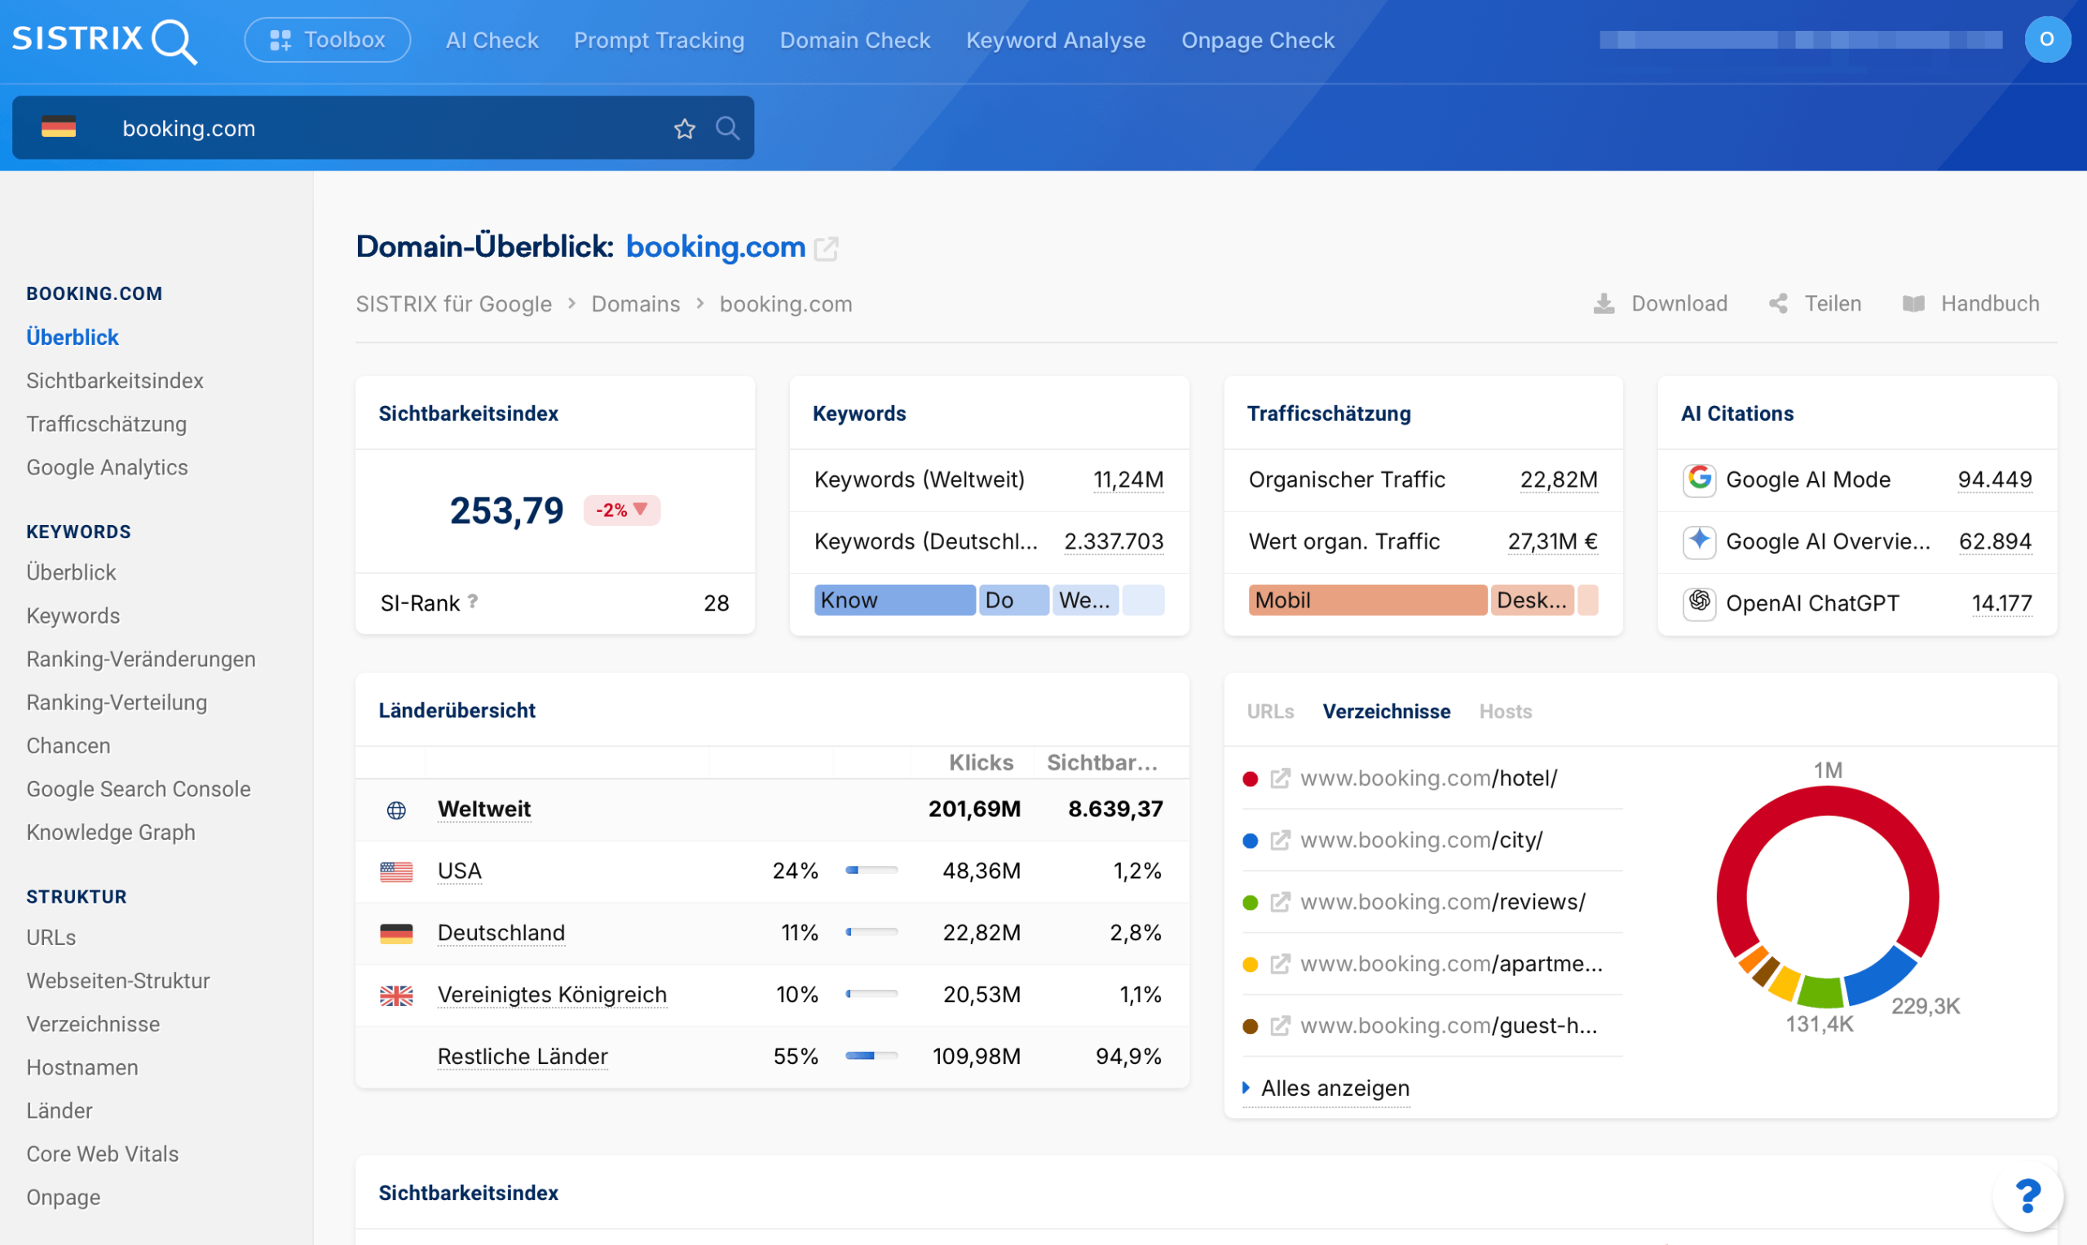This screenshot has height=1245, width=2087.
Task: Click the green dot beside /reviews/
Action: pos(1250,903)
